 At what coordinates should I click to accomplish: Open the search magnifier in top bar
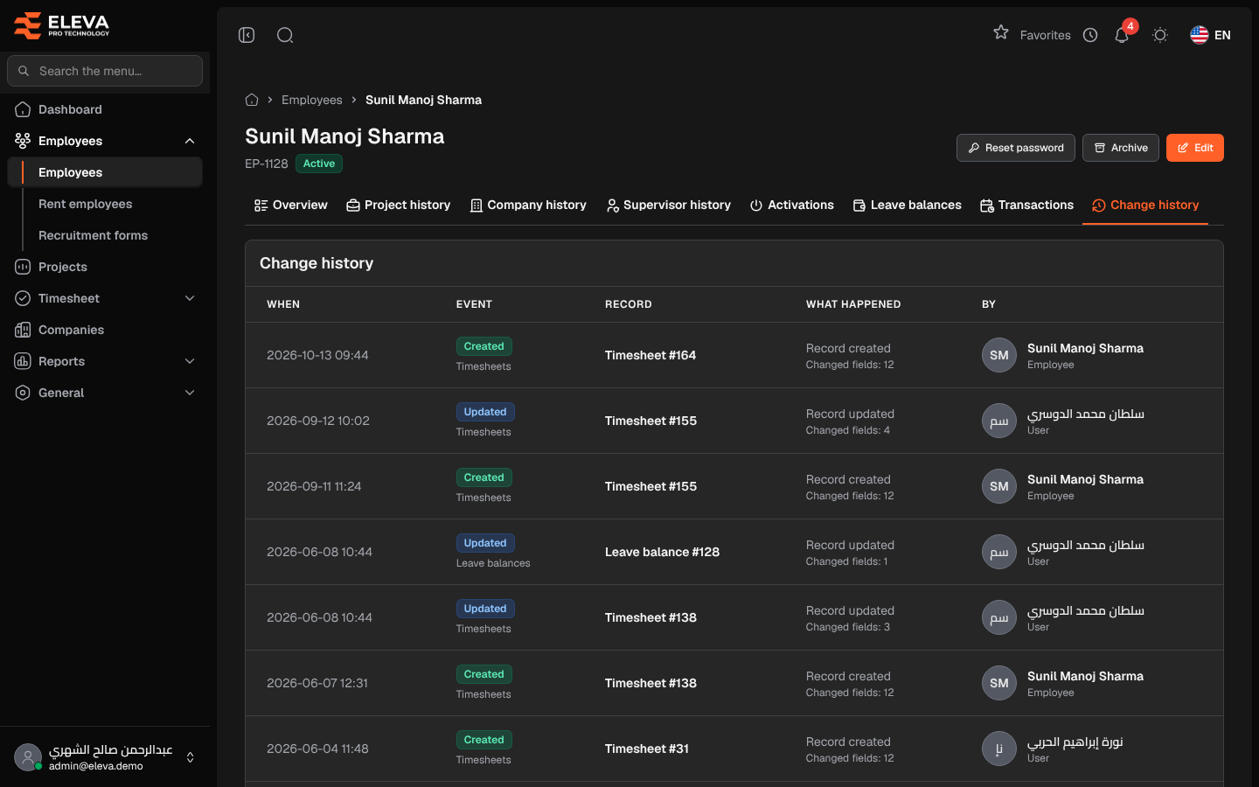[285, 35]
